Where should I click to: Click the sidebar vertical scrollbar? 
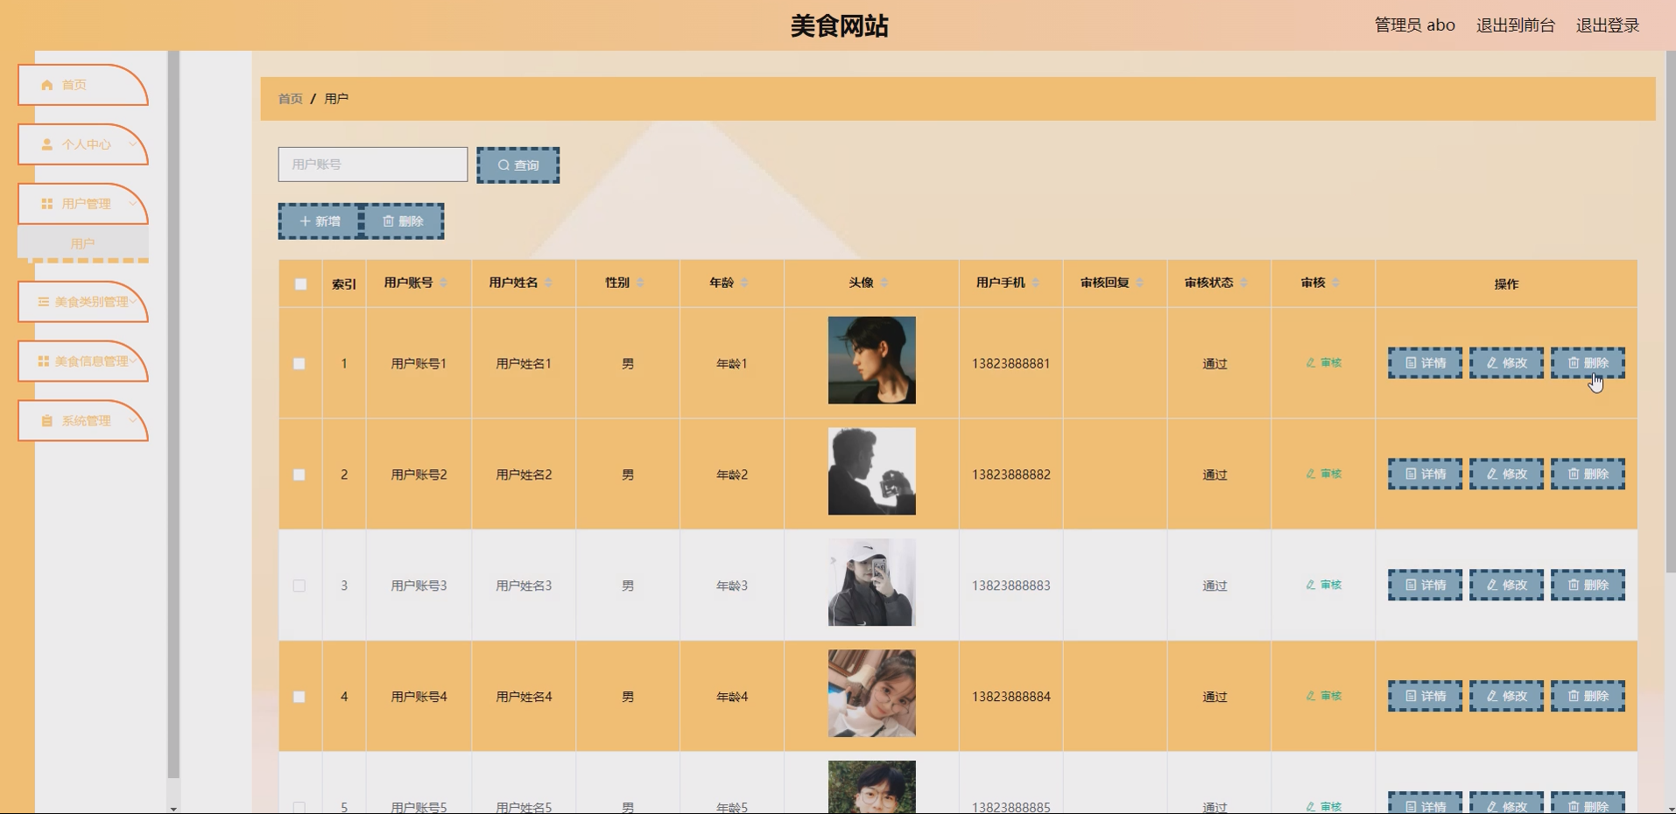pos(173,414)
